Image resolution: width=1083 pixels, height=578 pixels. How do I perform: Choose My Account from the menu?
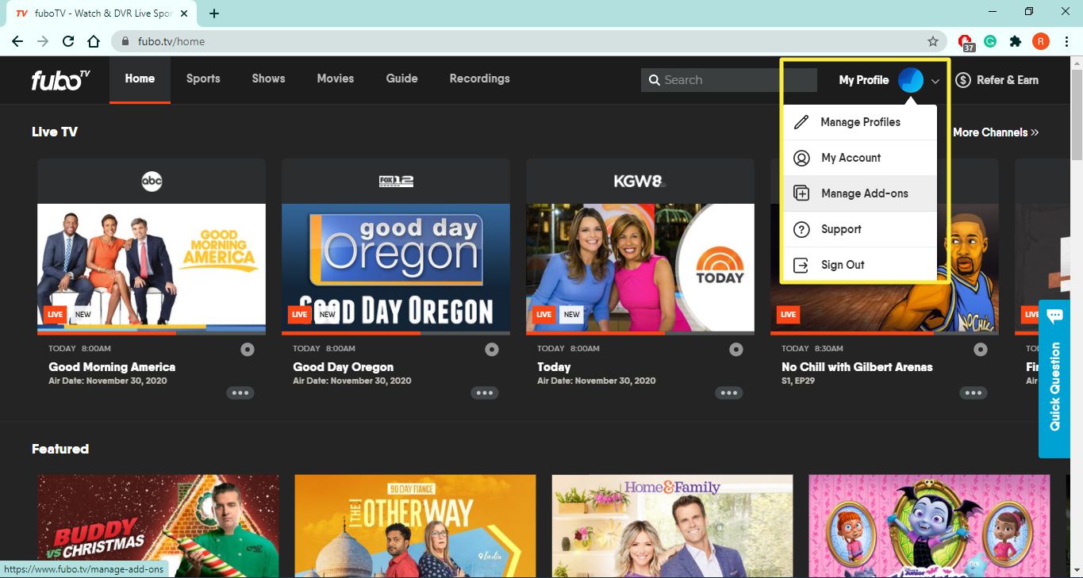860,158
